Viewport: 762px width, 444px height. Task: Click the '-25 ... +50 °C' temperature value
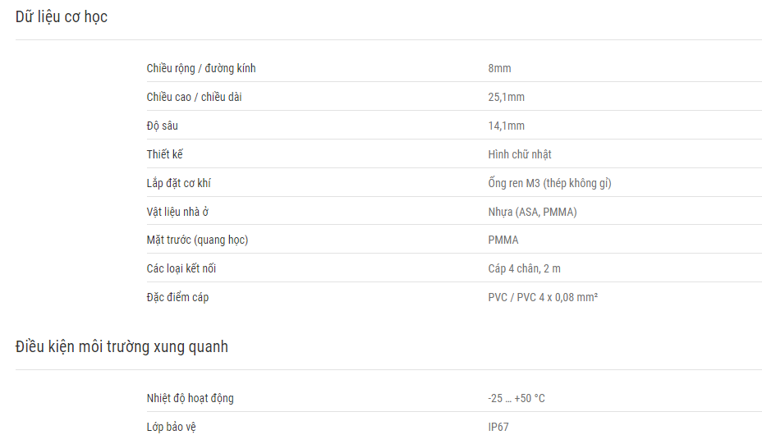click(x=516, y=398)
